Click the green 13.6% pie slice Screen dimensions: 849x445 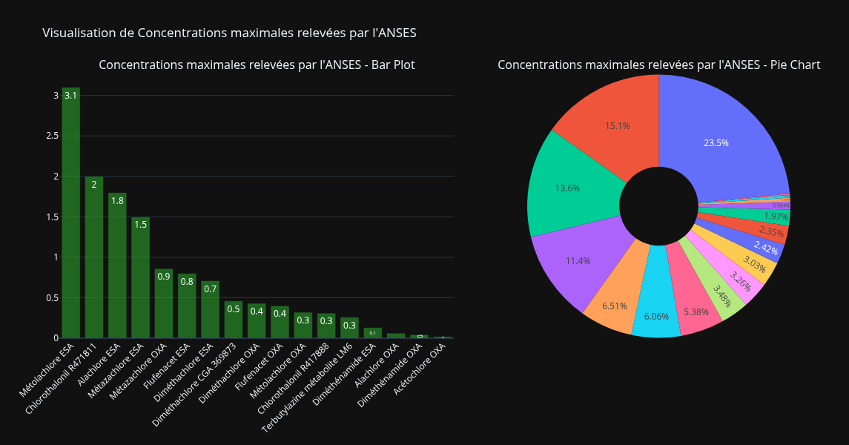click(567, 188)
